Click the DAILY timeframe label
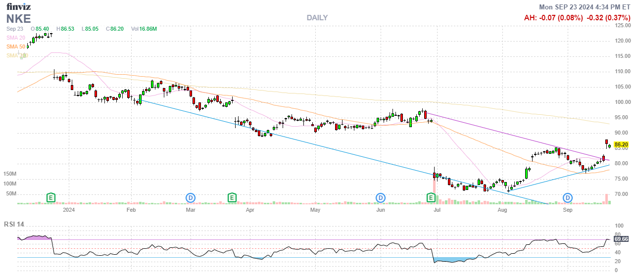637x278 pixels. [x=317, y=18]
